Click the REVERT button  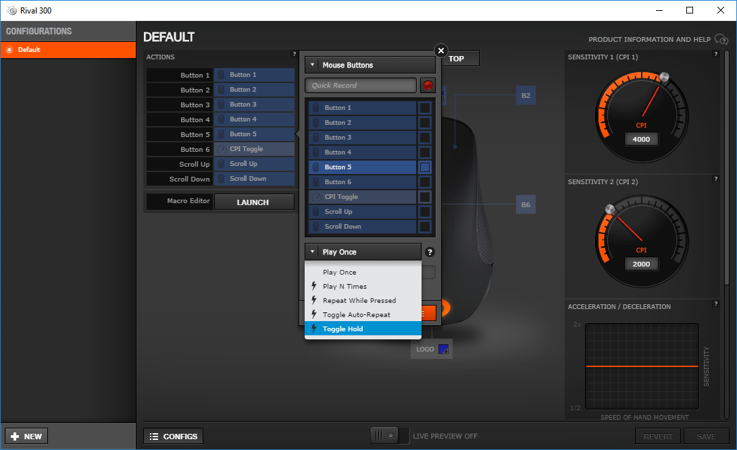[657, 437]
